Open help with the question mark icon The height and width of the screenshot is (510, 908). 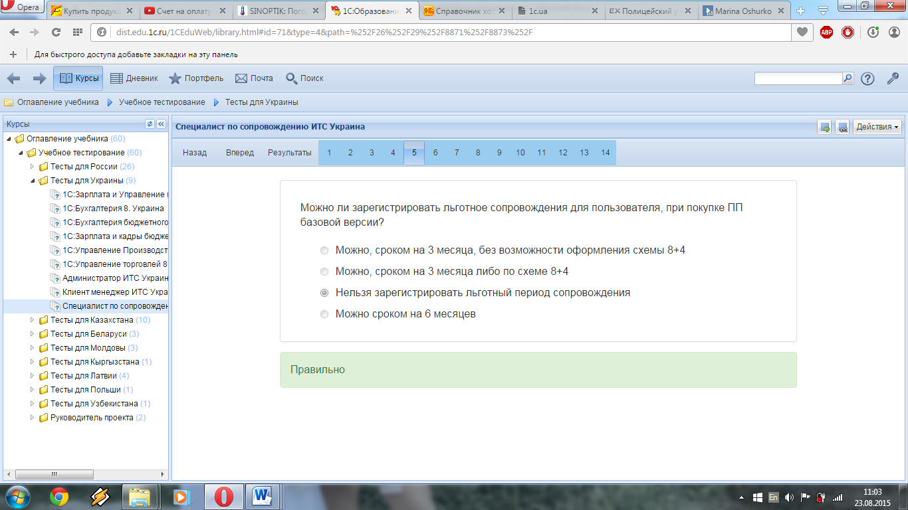[867, 78]
